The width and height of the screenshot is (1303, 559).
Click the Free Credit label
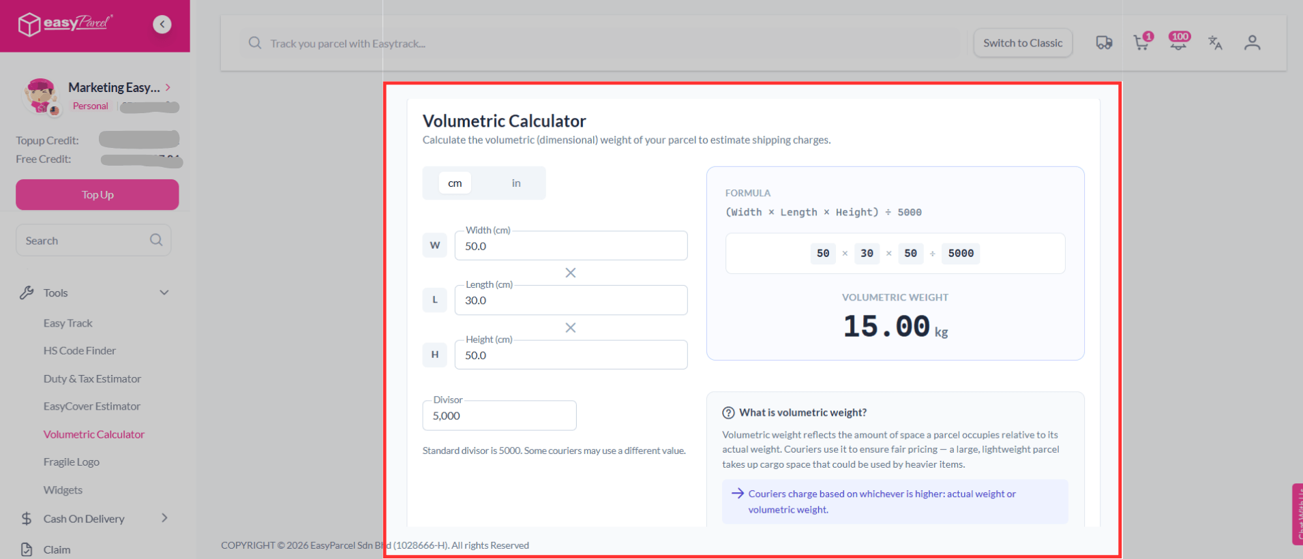[x=44, y=159]
